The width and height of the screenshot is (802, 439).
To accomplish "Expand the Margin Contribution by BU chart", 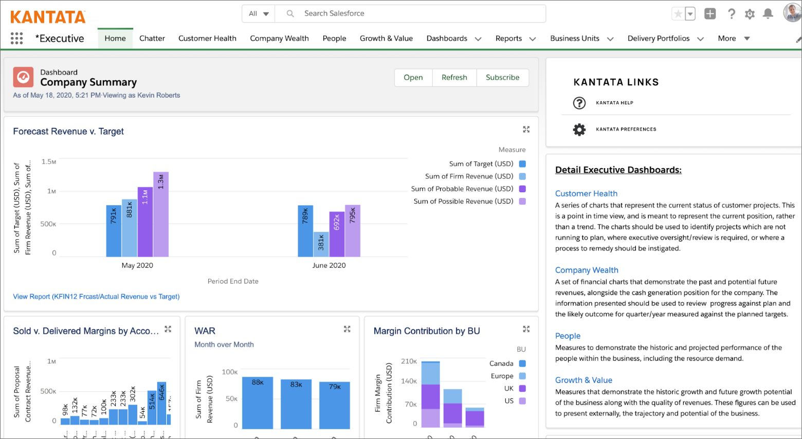I will [526, 329].
